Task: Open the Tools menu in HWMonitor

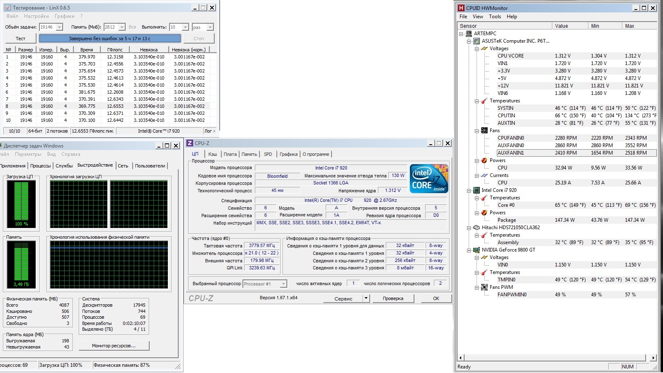Action: [495, 17]
